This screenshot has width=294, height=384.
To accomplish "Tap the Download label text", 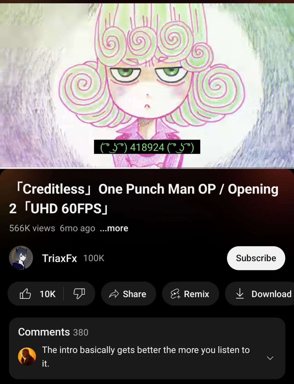I will point(271,294).
